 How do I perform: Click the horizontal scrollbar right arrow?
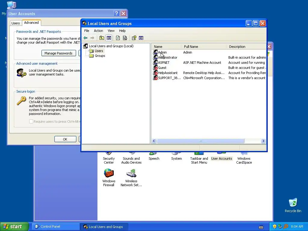coord(263,141)
